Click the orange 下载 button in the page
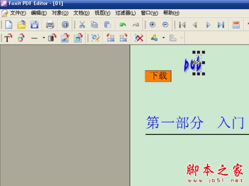 (x=158, y=76)
